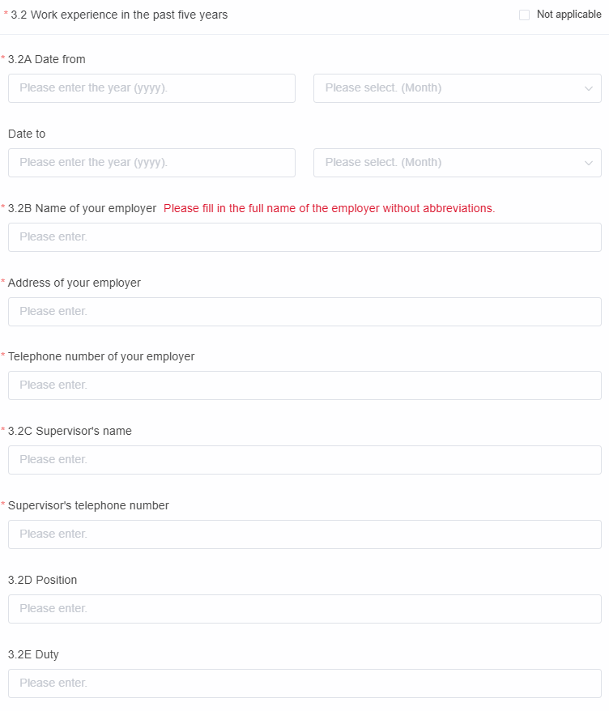Tick the Not applicable checkbox
Viewport: 609px width, 711px height.
[524, 15]
